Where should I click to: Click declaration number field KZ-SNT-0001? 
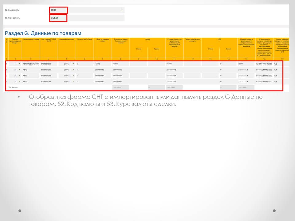pyautogui.click(x=264, y=64)
